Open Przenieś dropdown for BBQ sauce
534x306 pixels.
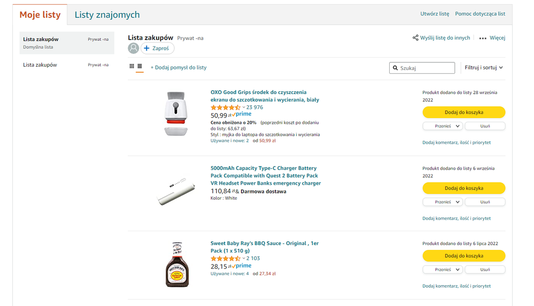click(x=442, y=270)
